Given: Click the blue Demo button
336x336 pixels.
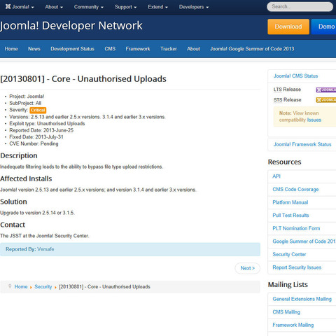Looking at the screenshot, I should [324, 27].
